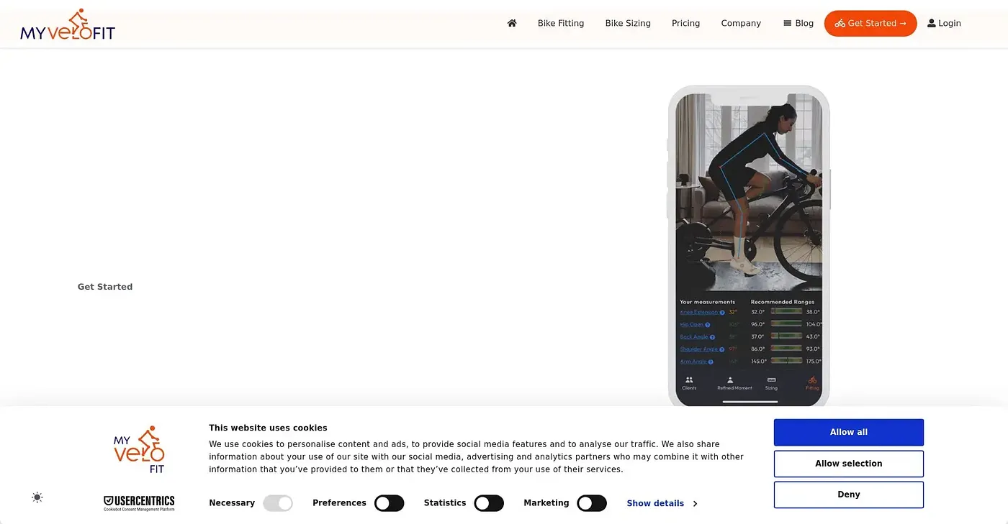Click the MyVeloFit logo in the header
Viewport: 1008px width, 524px height.
[x=68, y=24]
